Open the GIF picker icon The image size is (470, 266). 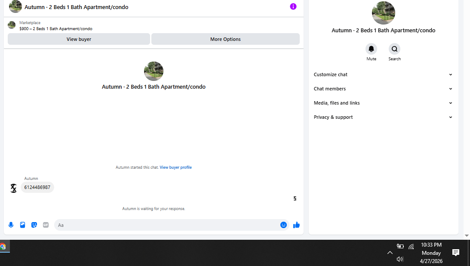click(46, 225)
